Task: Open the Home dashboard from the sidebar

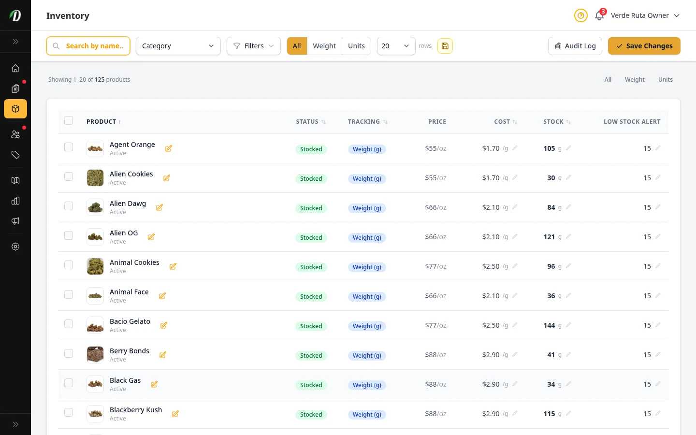Action: (15, 68)
